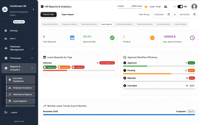The height and width of the screenshot is (125, 200).
Task: Open the user profile avatar
Action: point(194,6)
